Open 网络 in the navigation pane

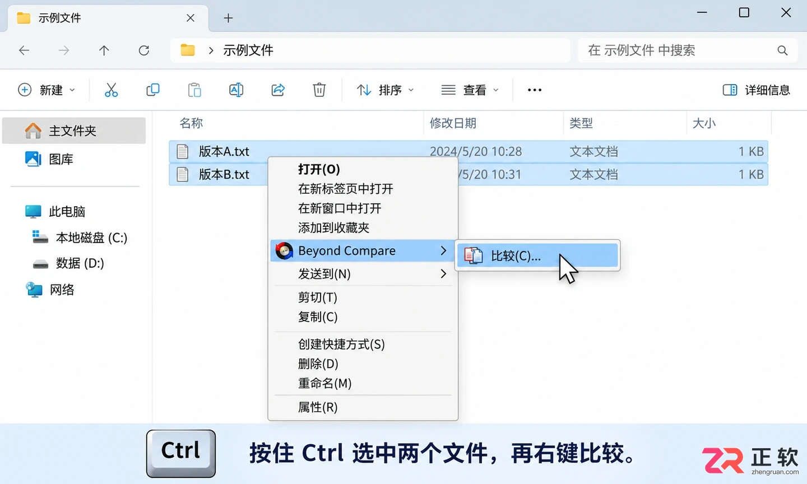50,290
